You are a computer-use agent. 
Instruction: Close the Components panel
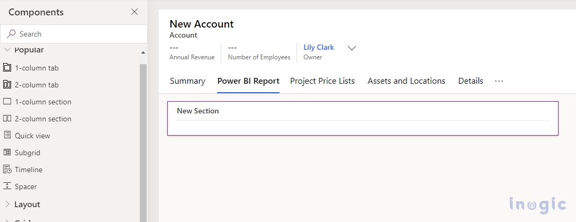134,12
